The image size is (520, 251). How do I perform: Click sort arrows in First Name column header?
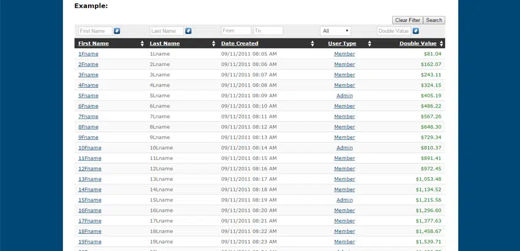pyautogui.click(x=143, y=43)
